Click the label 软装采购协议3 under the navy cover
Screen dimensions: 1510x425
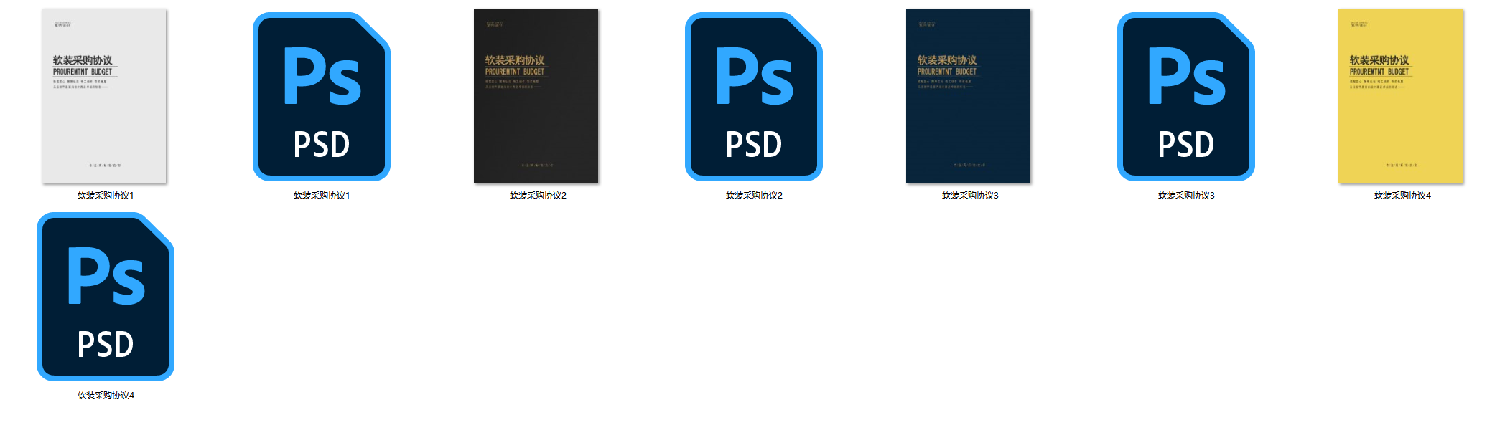point(970,196)
